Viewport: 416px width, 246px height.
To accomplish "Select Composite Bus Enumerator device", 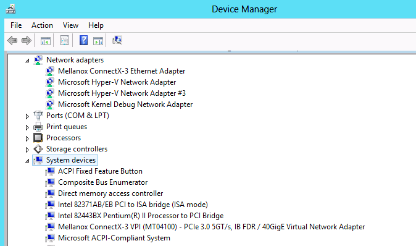I will pyautogui.click(x=102, y=182).
